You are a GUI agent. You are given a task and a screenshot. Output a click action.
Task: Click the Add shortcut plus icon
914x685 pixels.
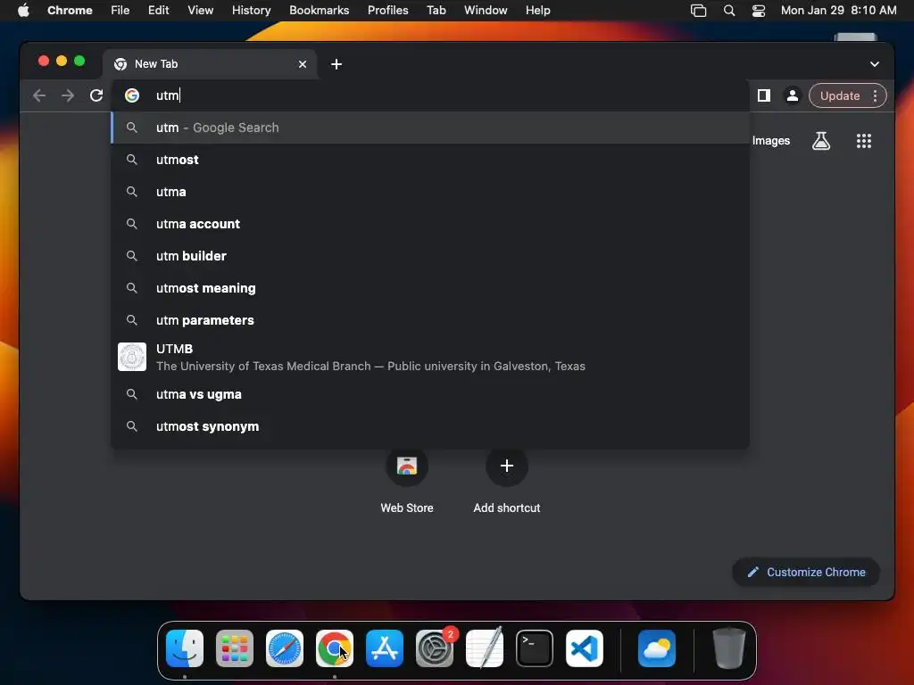(x=507, y=466)
